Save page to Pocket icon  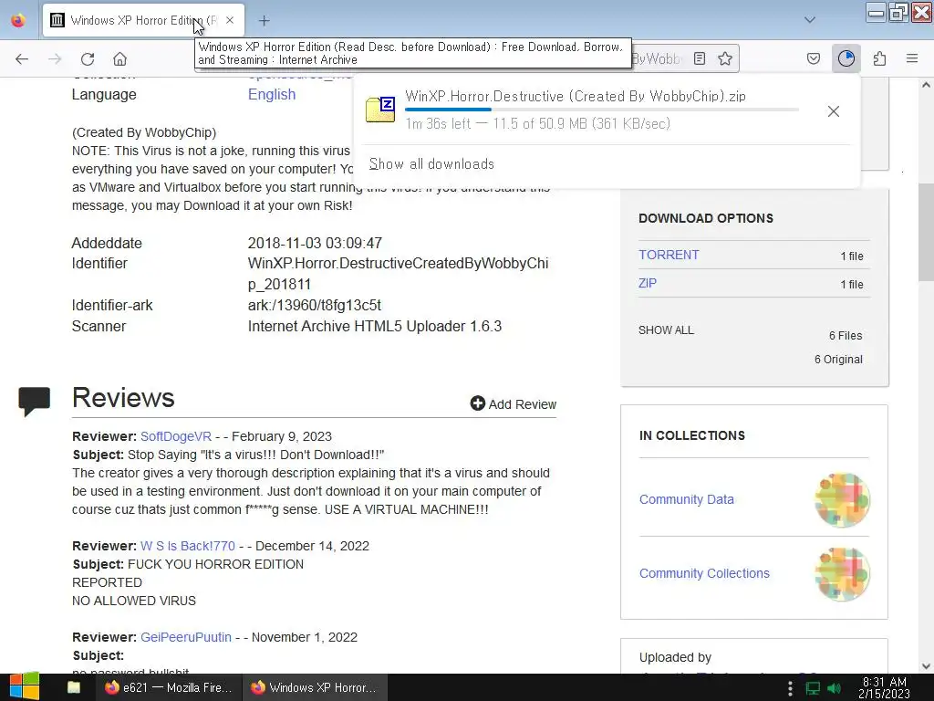point(813,58)
